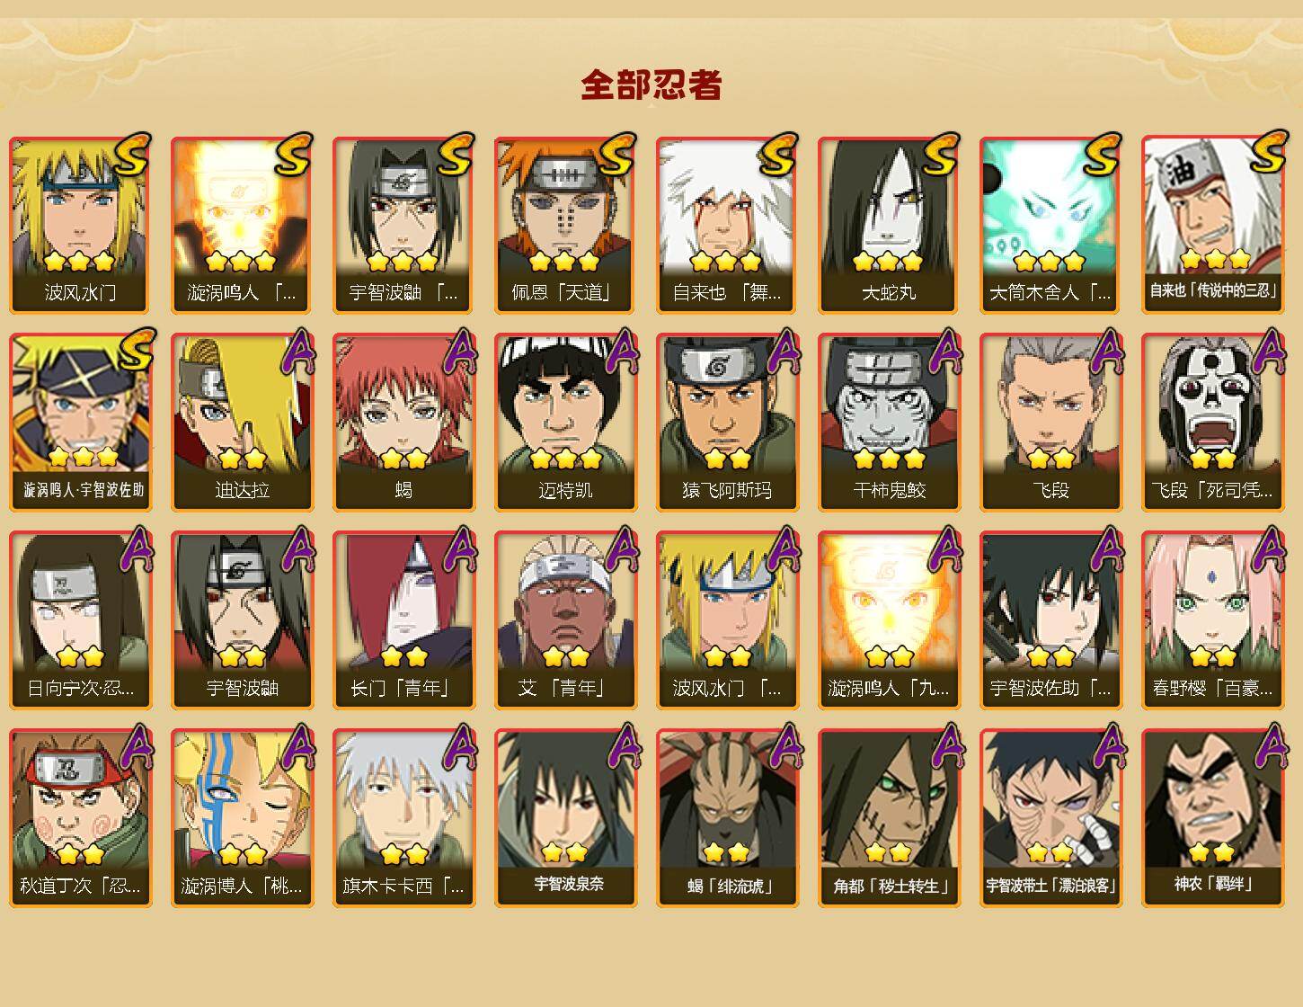Open the 长门「青年」 ninja card

[x=403, y=620]
